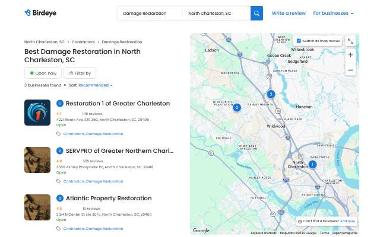Click category tags link under Restoration 1
This screenshot has width=380, height=237.
(93, 134)
